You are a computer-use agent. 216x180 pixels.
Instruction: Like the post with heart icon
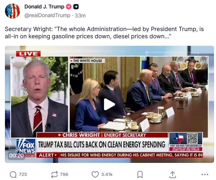coord(95,174)
